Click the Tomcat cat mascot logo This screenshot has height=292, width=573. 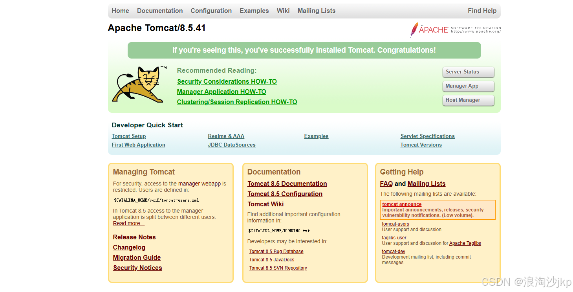pos(139,84)
